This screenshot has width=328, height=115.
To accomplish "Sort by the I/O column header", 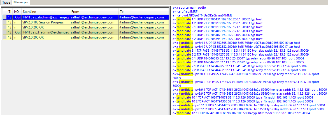I will click(x=17, y=12).
